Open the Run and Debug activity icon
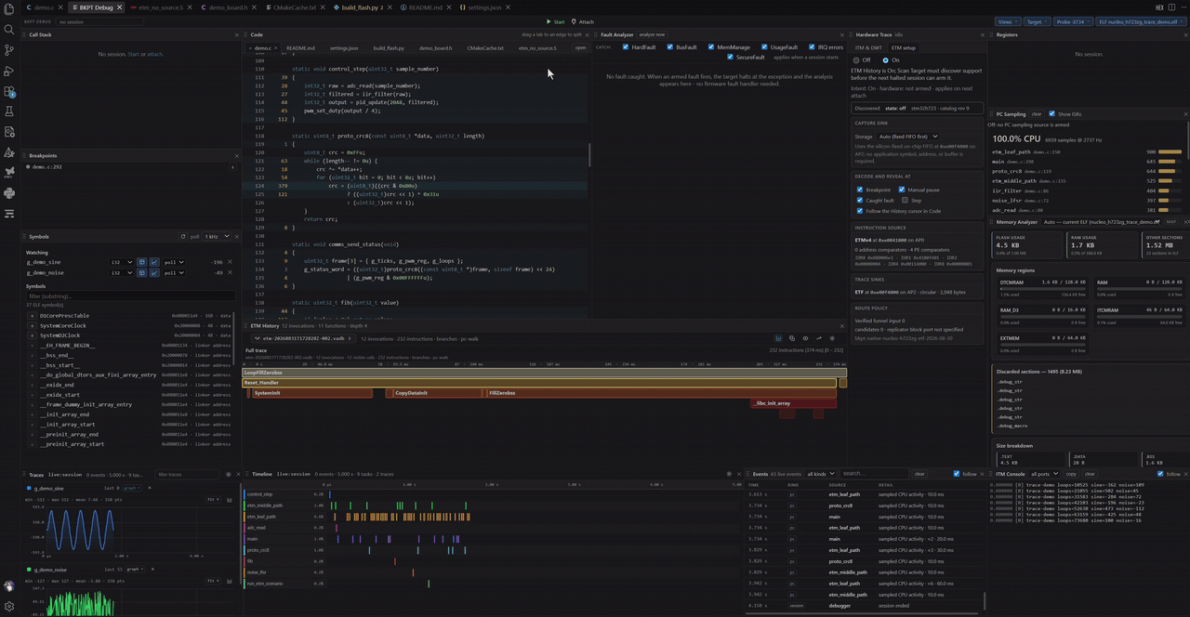 pos(9,72)
